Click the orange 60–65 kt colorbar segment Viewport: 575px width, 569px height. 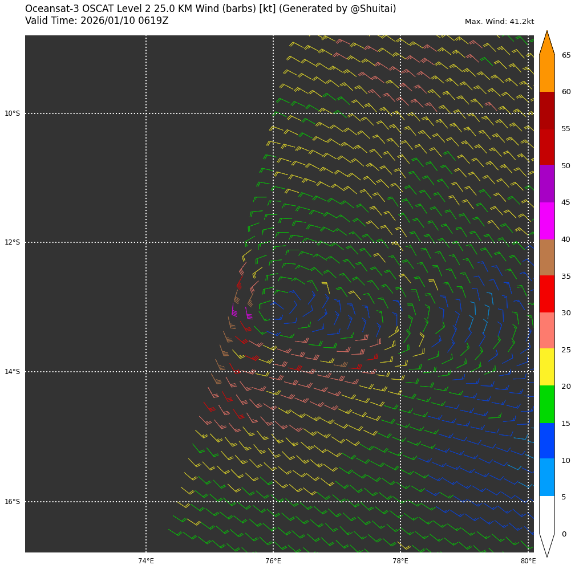click(x=546, y=73)
